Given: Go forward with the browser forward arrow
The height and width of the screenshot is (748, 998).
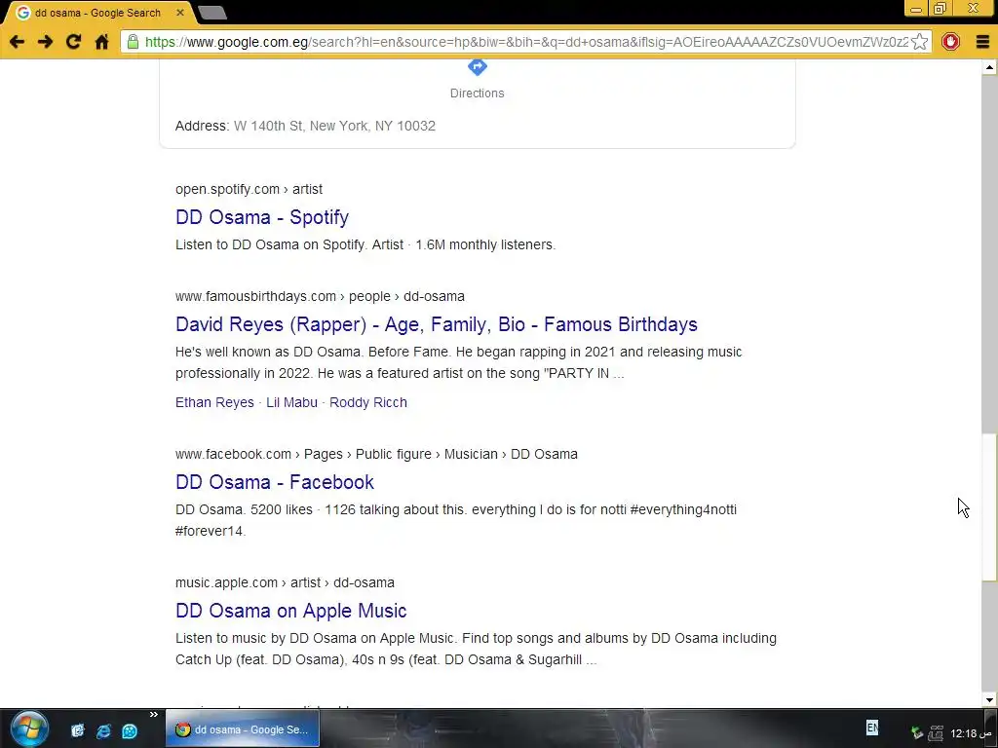Looking at the screenshot, I should pyautogui.click(x=45, y=42).
